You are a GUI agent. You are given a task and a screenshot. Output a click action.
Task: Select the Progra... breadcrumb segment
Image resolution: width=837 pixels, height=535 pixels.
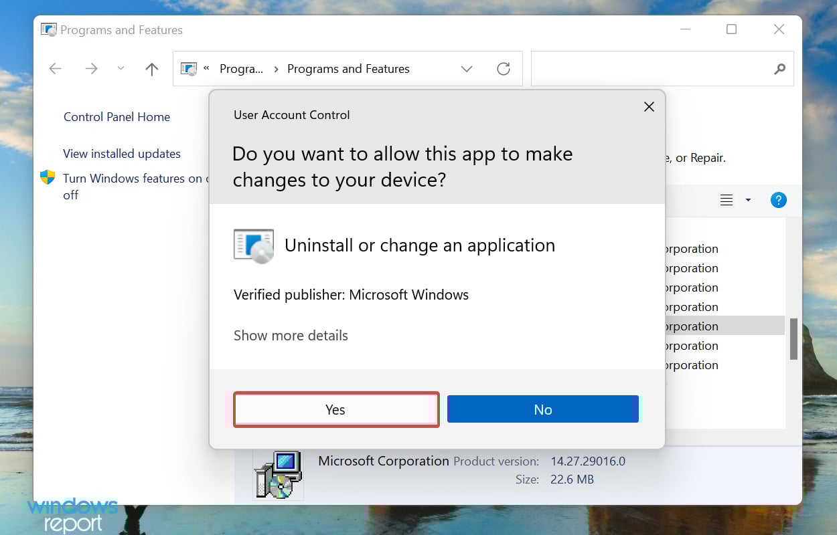pyautogui.click(x=241, y=69)
